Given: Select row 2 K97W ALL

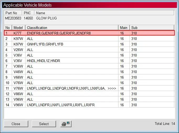Looking at the screenshot, I should (89, 39).
